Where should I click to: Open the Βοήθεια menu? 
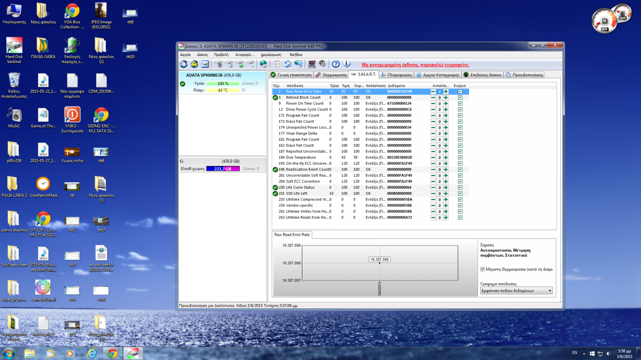[x=296, y=54]
